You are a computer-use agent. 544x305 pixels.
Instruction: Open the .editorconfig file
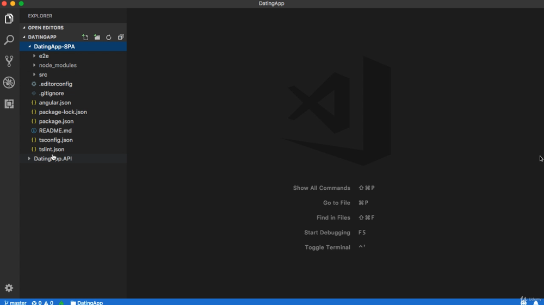pyautogui.click(x=73, y=84)
